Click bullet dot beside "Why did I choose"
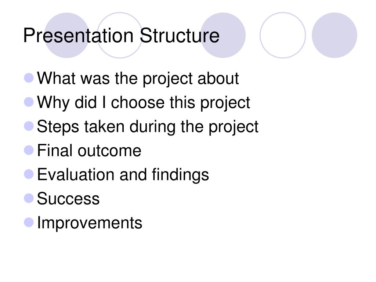This screenshot has width=376, height=282. point(29,102)
